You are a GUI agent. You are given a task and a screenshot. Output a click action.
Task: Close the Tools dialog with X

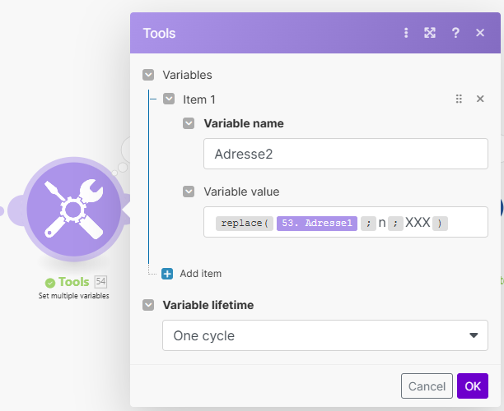(480, 33)
